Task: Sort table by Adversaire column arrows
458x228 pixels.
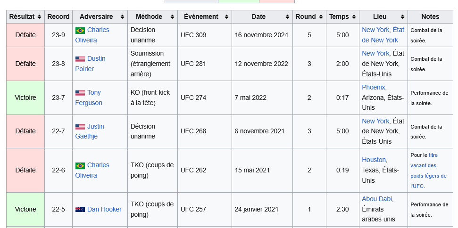Action: click(x=122, y=16)
